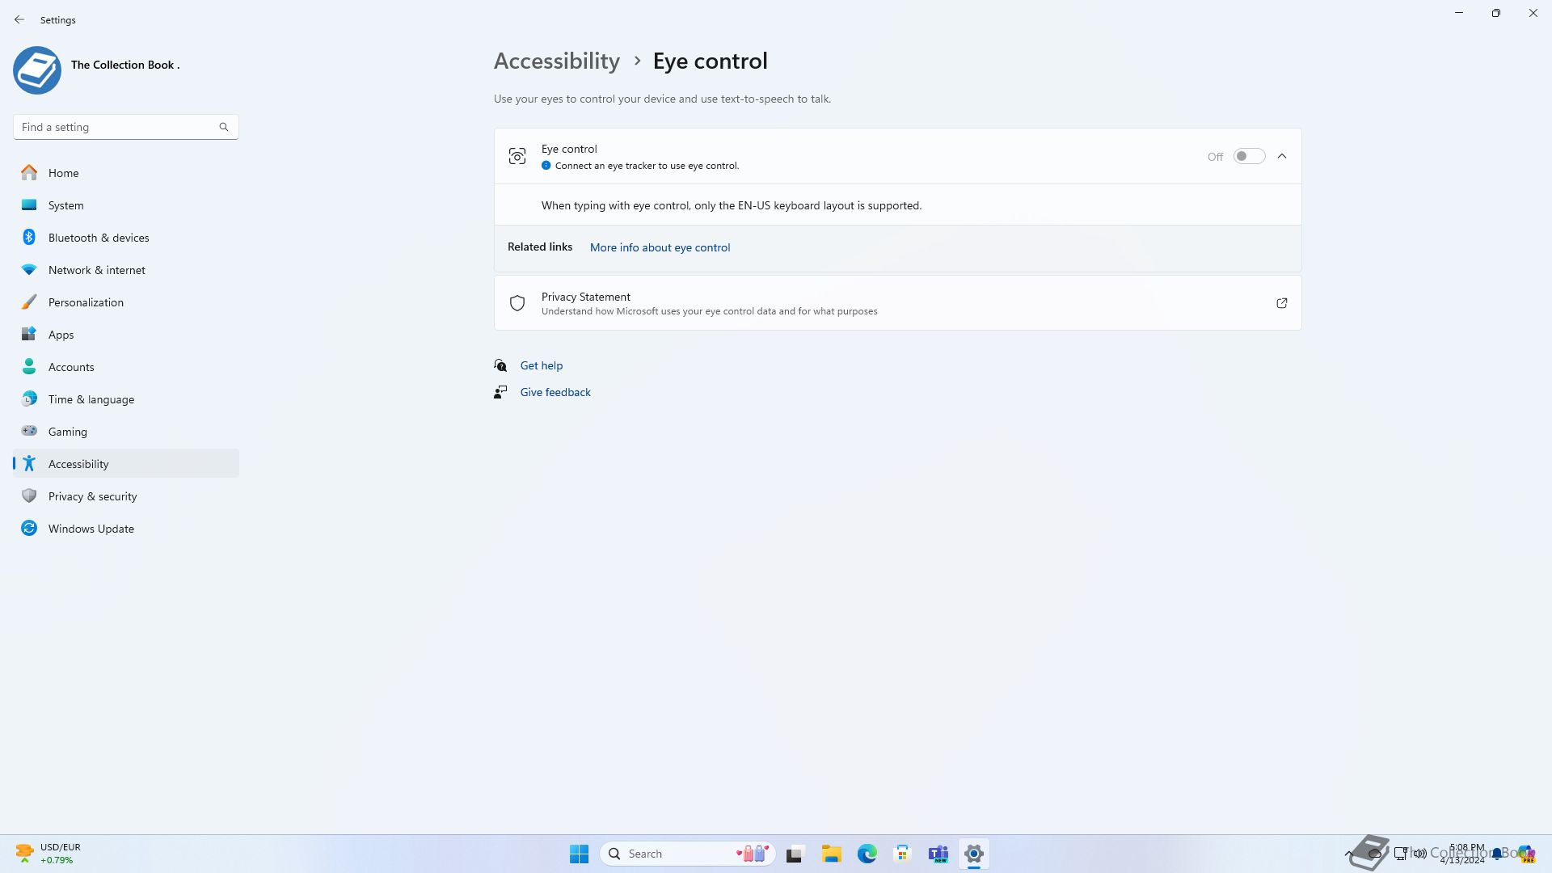Show hidden system tray icons
The image size is (1552, 873).
1348,854
